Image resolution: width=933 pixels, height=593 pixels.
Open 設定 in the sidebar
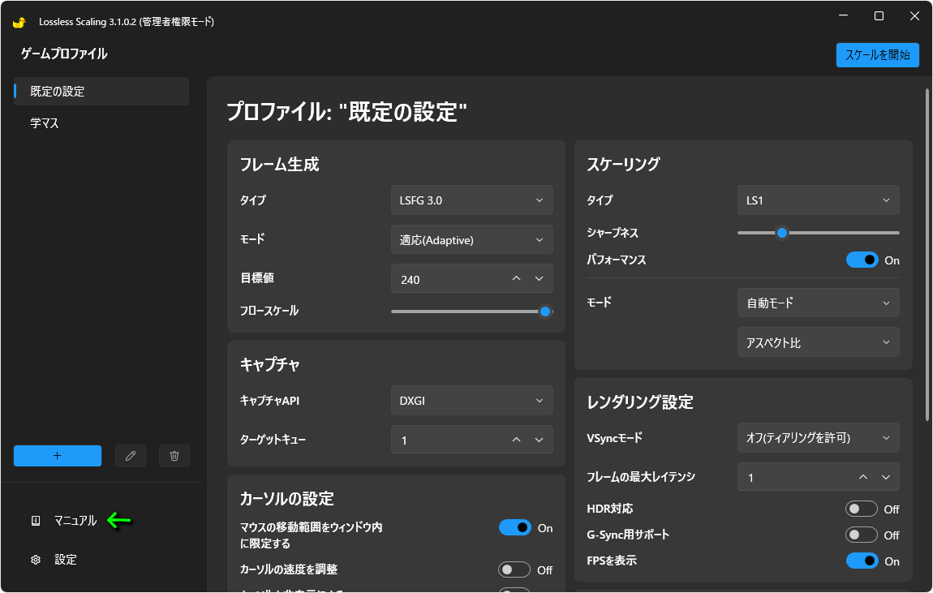pos(65,560)
